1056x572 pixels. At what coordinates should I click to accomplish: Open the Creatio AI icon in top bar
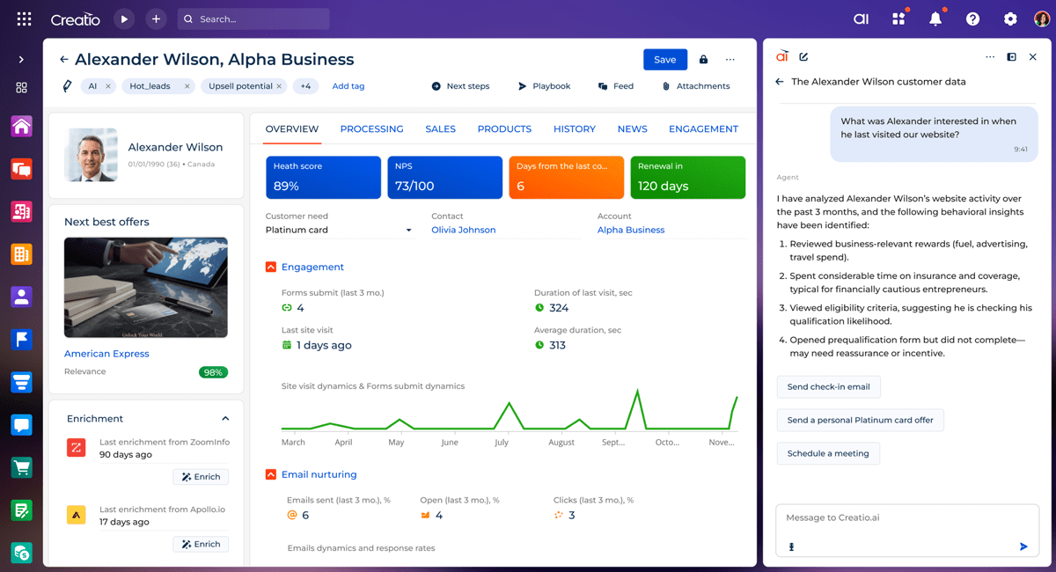[x=861, y=18]
